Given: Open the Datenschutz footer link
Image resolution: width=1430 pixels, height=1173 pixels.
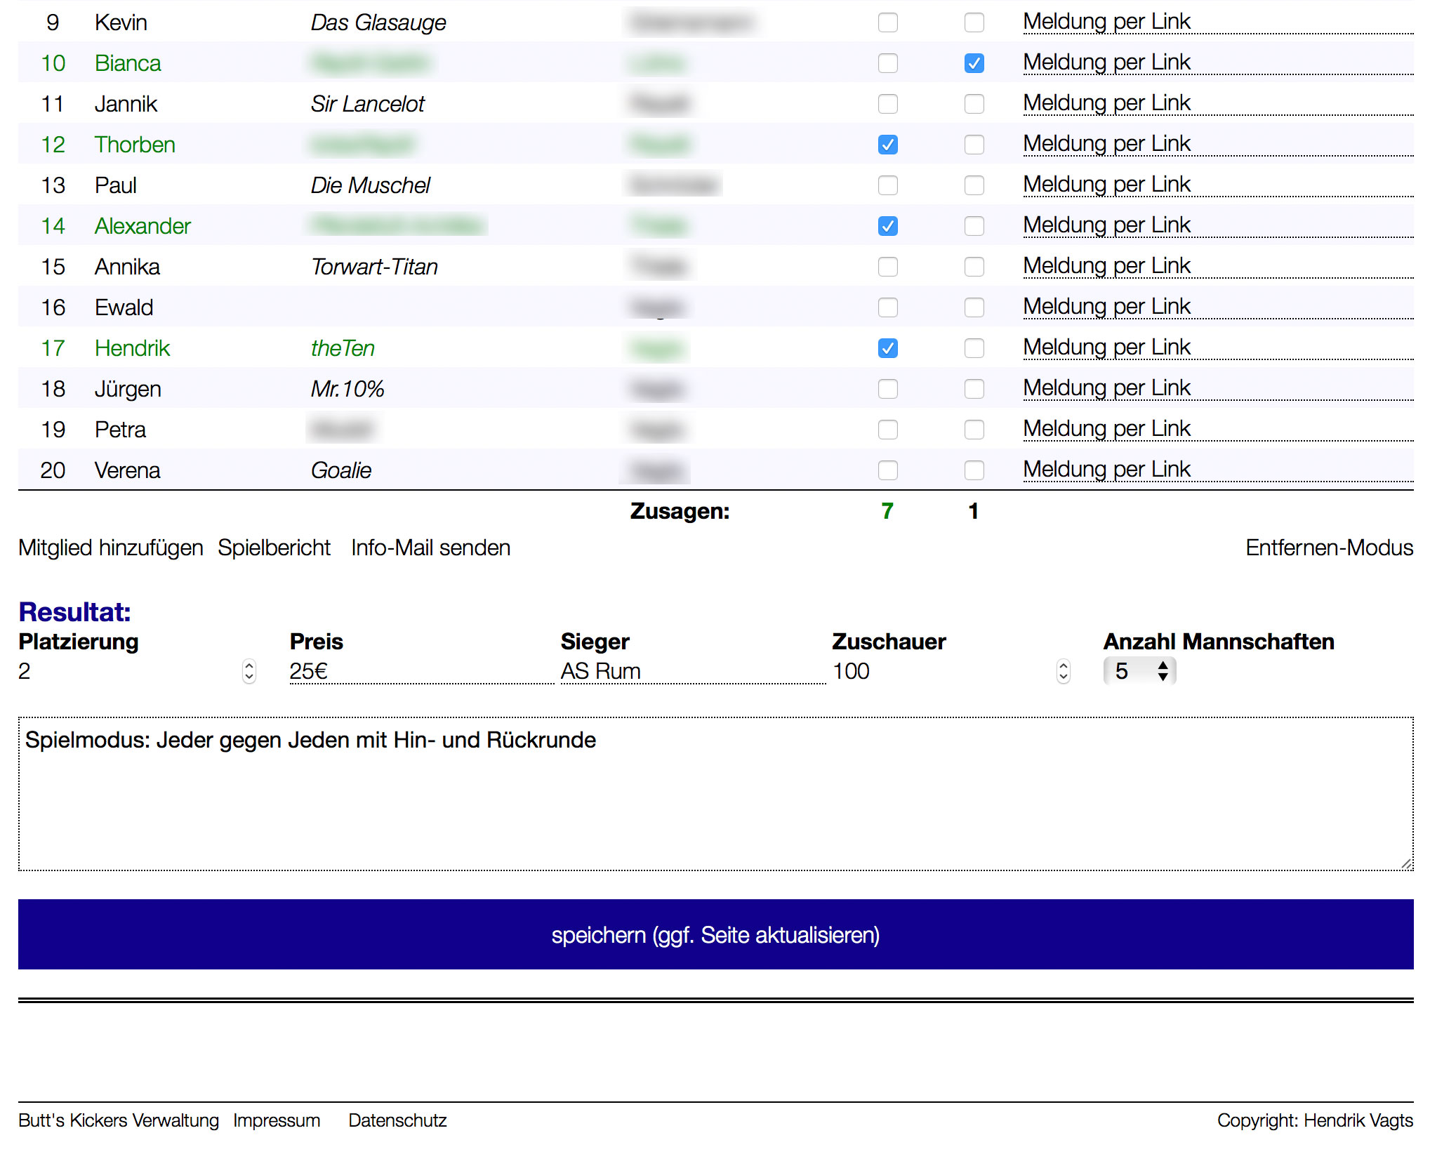Looking at the screenshot, I should click(x=397, y=1120).
